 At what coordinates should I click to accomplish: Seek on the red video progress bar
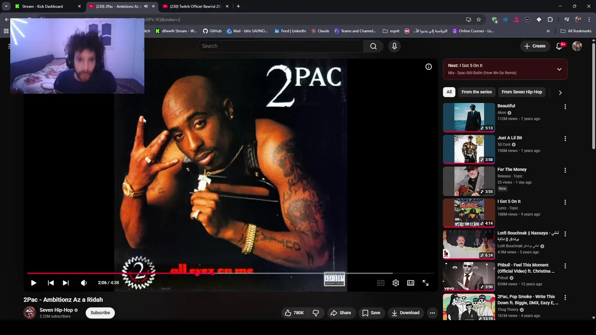point(230,274)
